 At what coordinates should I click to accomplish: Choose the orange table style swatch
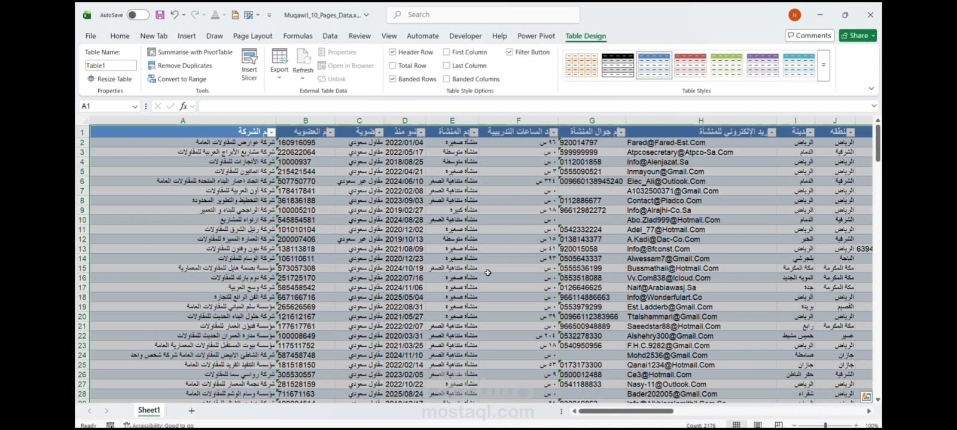[x=581, y=65]
